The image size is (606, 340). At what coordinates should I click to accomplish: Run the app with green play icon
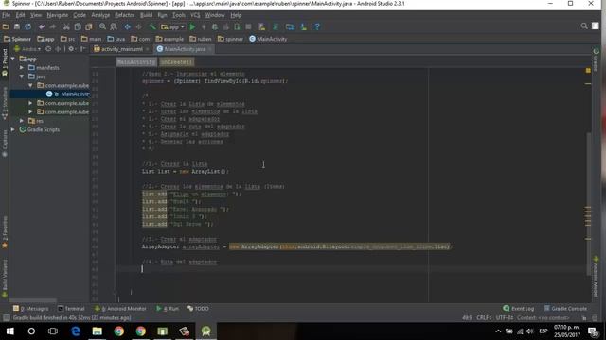(192, 26)
